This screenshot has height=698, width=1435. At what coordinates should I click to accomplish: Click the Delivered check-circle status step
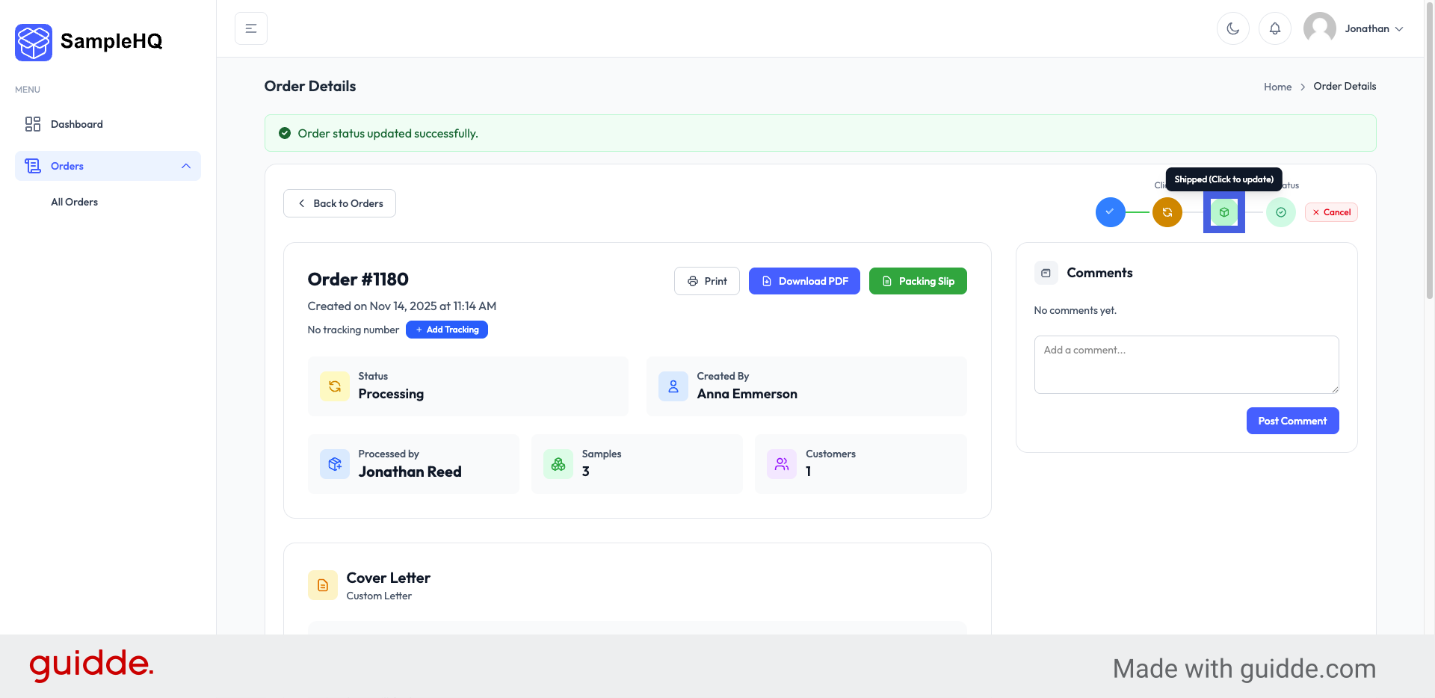coord(1281,212)
